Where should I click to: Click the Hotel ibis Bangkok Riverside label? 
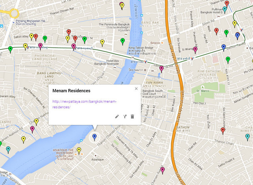click(106, 62)
